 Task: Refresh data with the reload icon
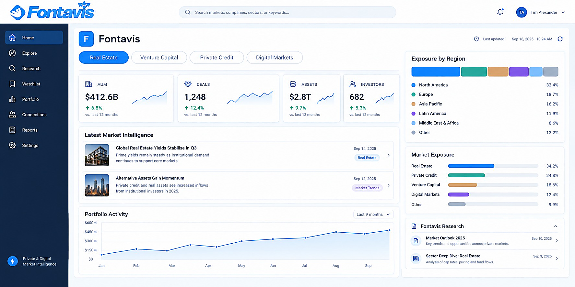[560, 39]
